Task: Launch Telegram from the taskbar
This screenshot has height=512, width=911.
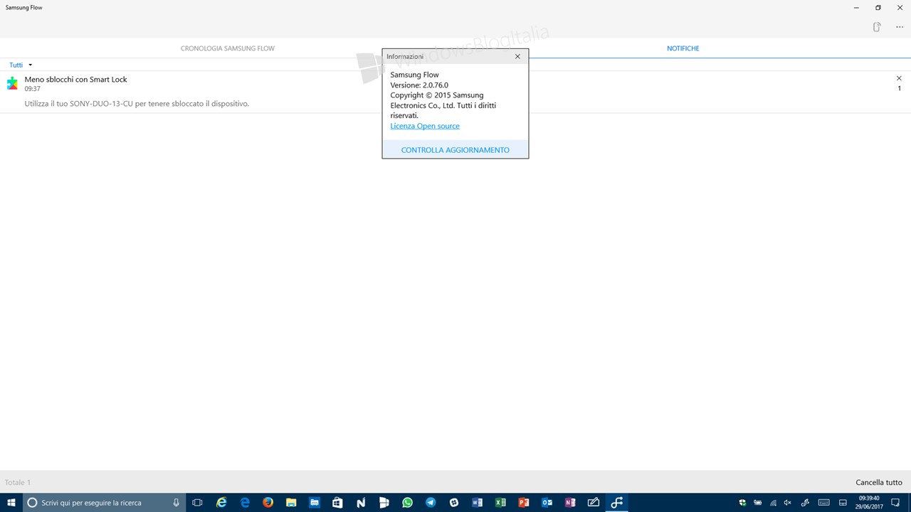Action: 431,503
